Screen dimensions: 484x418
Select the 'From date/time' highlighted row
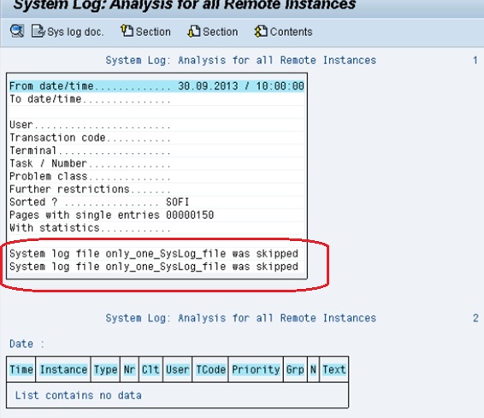tap(156, 85)
